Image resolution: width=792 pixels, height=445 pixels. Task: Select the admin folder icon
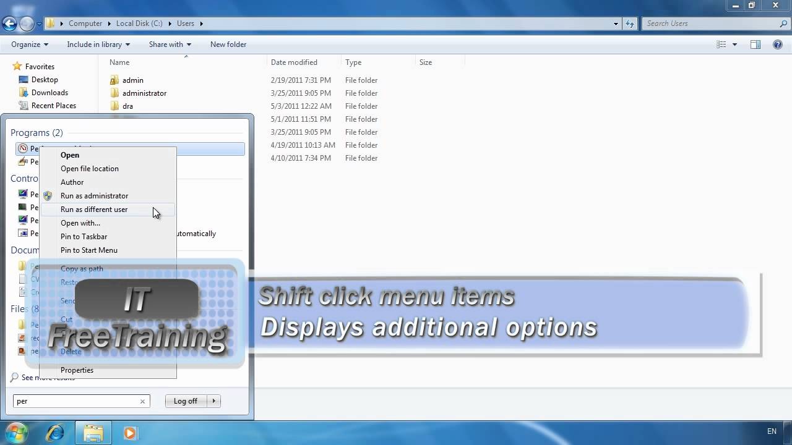point(114,80)
